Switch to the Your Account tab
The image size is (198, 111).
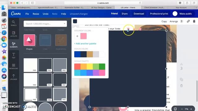[181, 7]
